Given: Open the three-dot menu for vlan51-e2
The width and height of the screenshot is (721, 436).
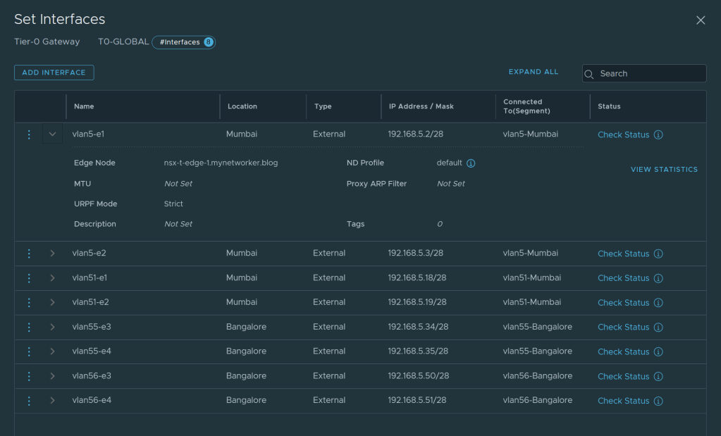Looking at the screenshot, I should tap(29, 302).
